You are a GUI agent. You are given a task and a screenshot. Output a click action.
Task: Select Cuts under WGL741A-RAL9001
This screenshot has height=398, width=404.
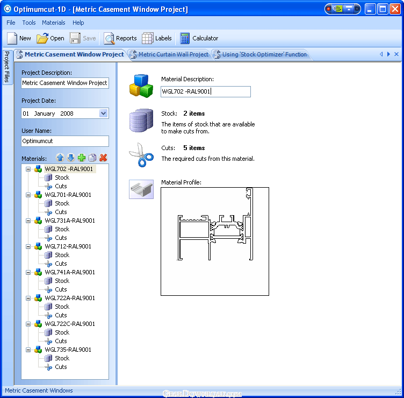pyautogui.click(x=61, y=289)
